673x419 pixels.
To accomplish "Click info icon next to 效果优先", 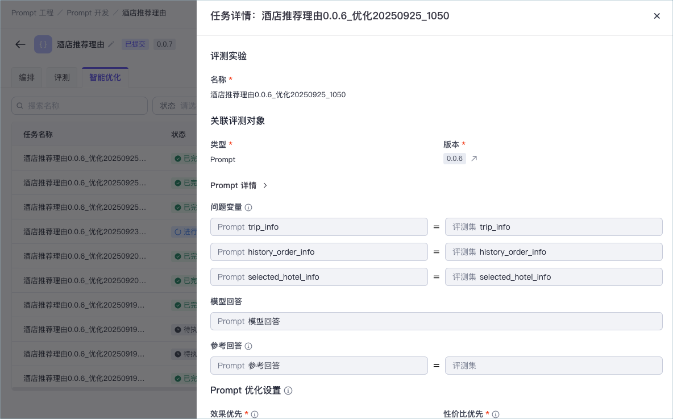I will coord(255,414).
